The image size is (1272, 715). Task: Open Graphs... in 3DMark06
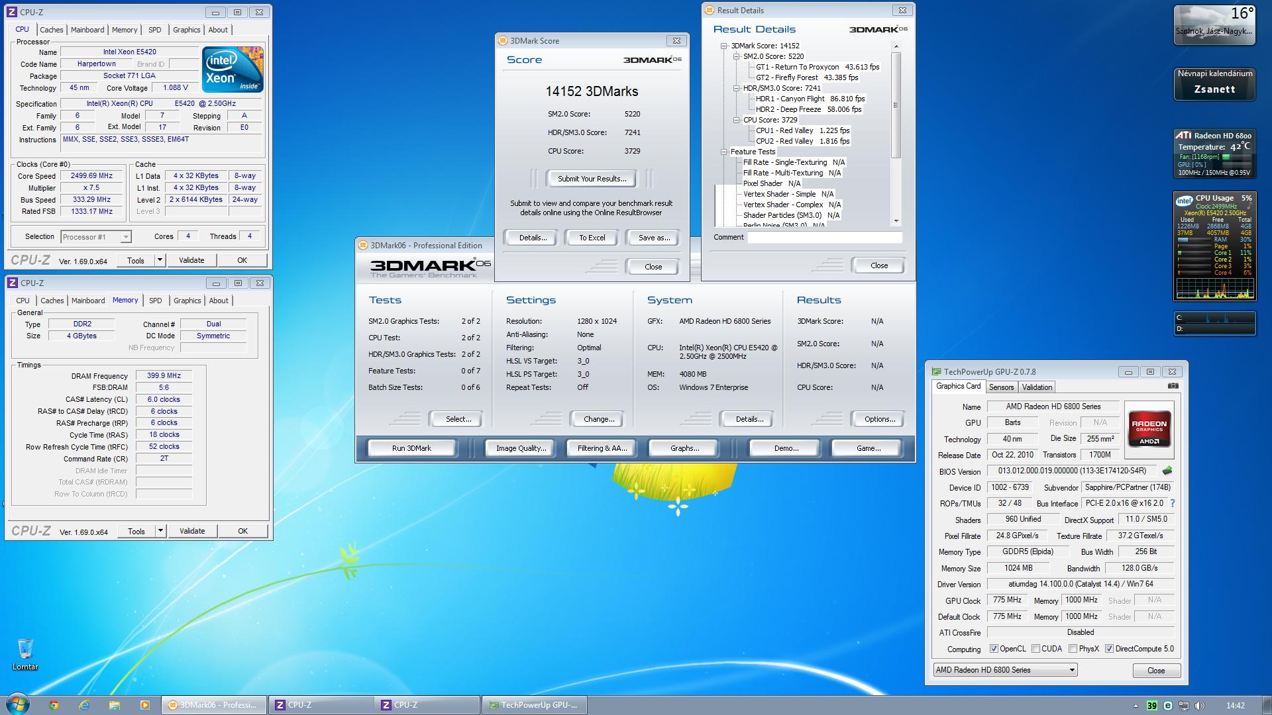coord(684,448)
